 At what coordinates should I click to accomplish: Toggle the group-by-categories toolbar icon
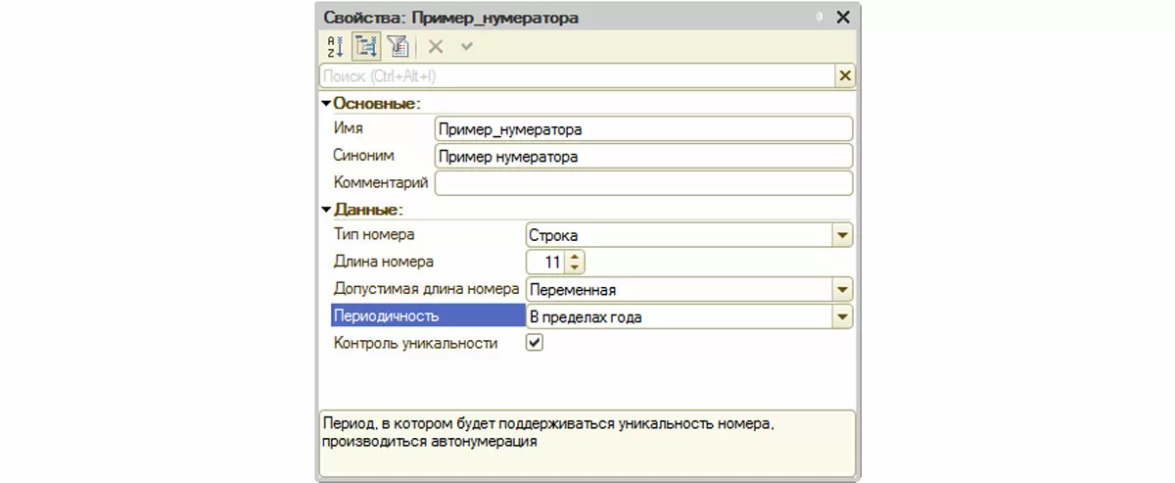click(366, 46)
